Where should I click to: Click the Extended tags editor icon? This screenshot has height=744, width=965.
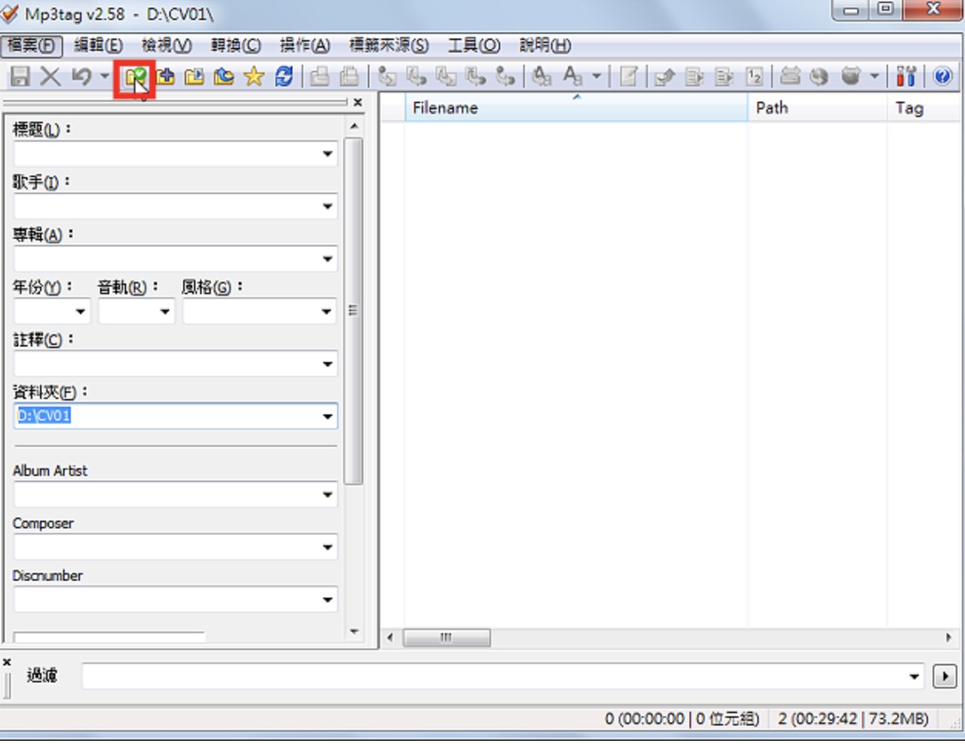click(629, 76)
